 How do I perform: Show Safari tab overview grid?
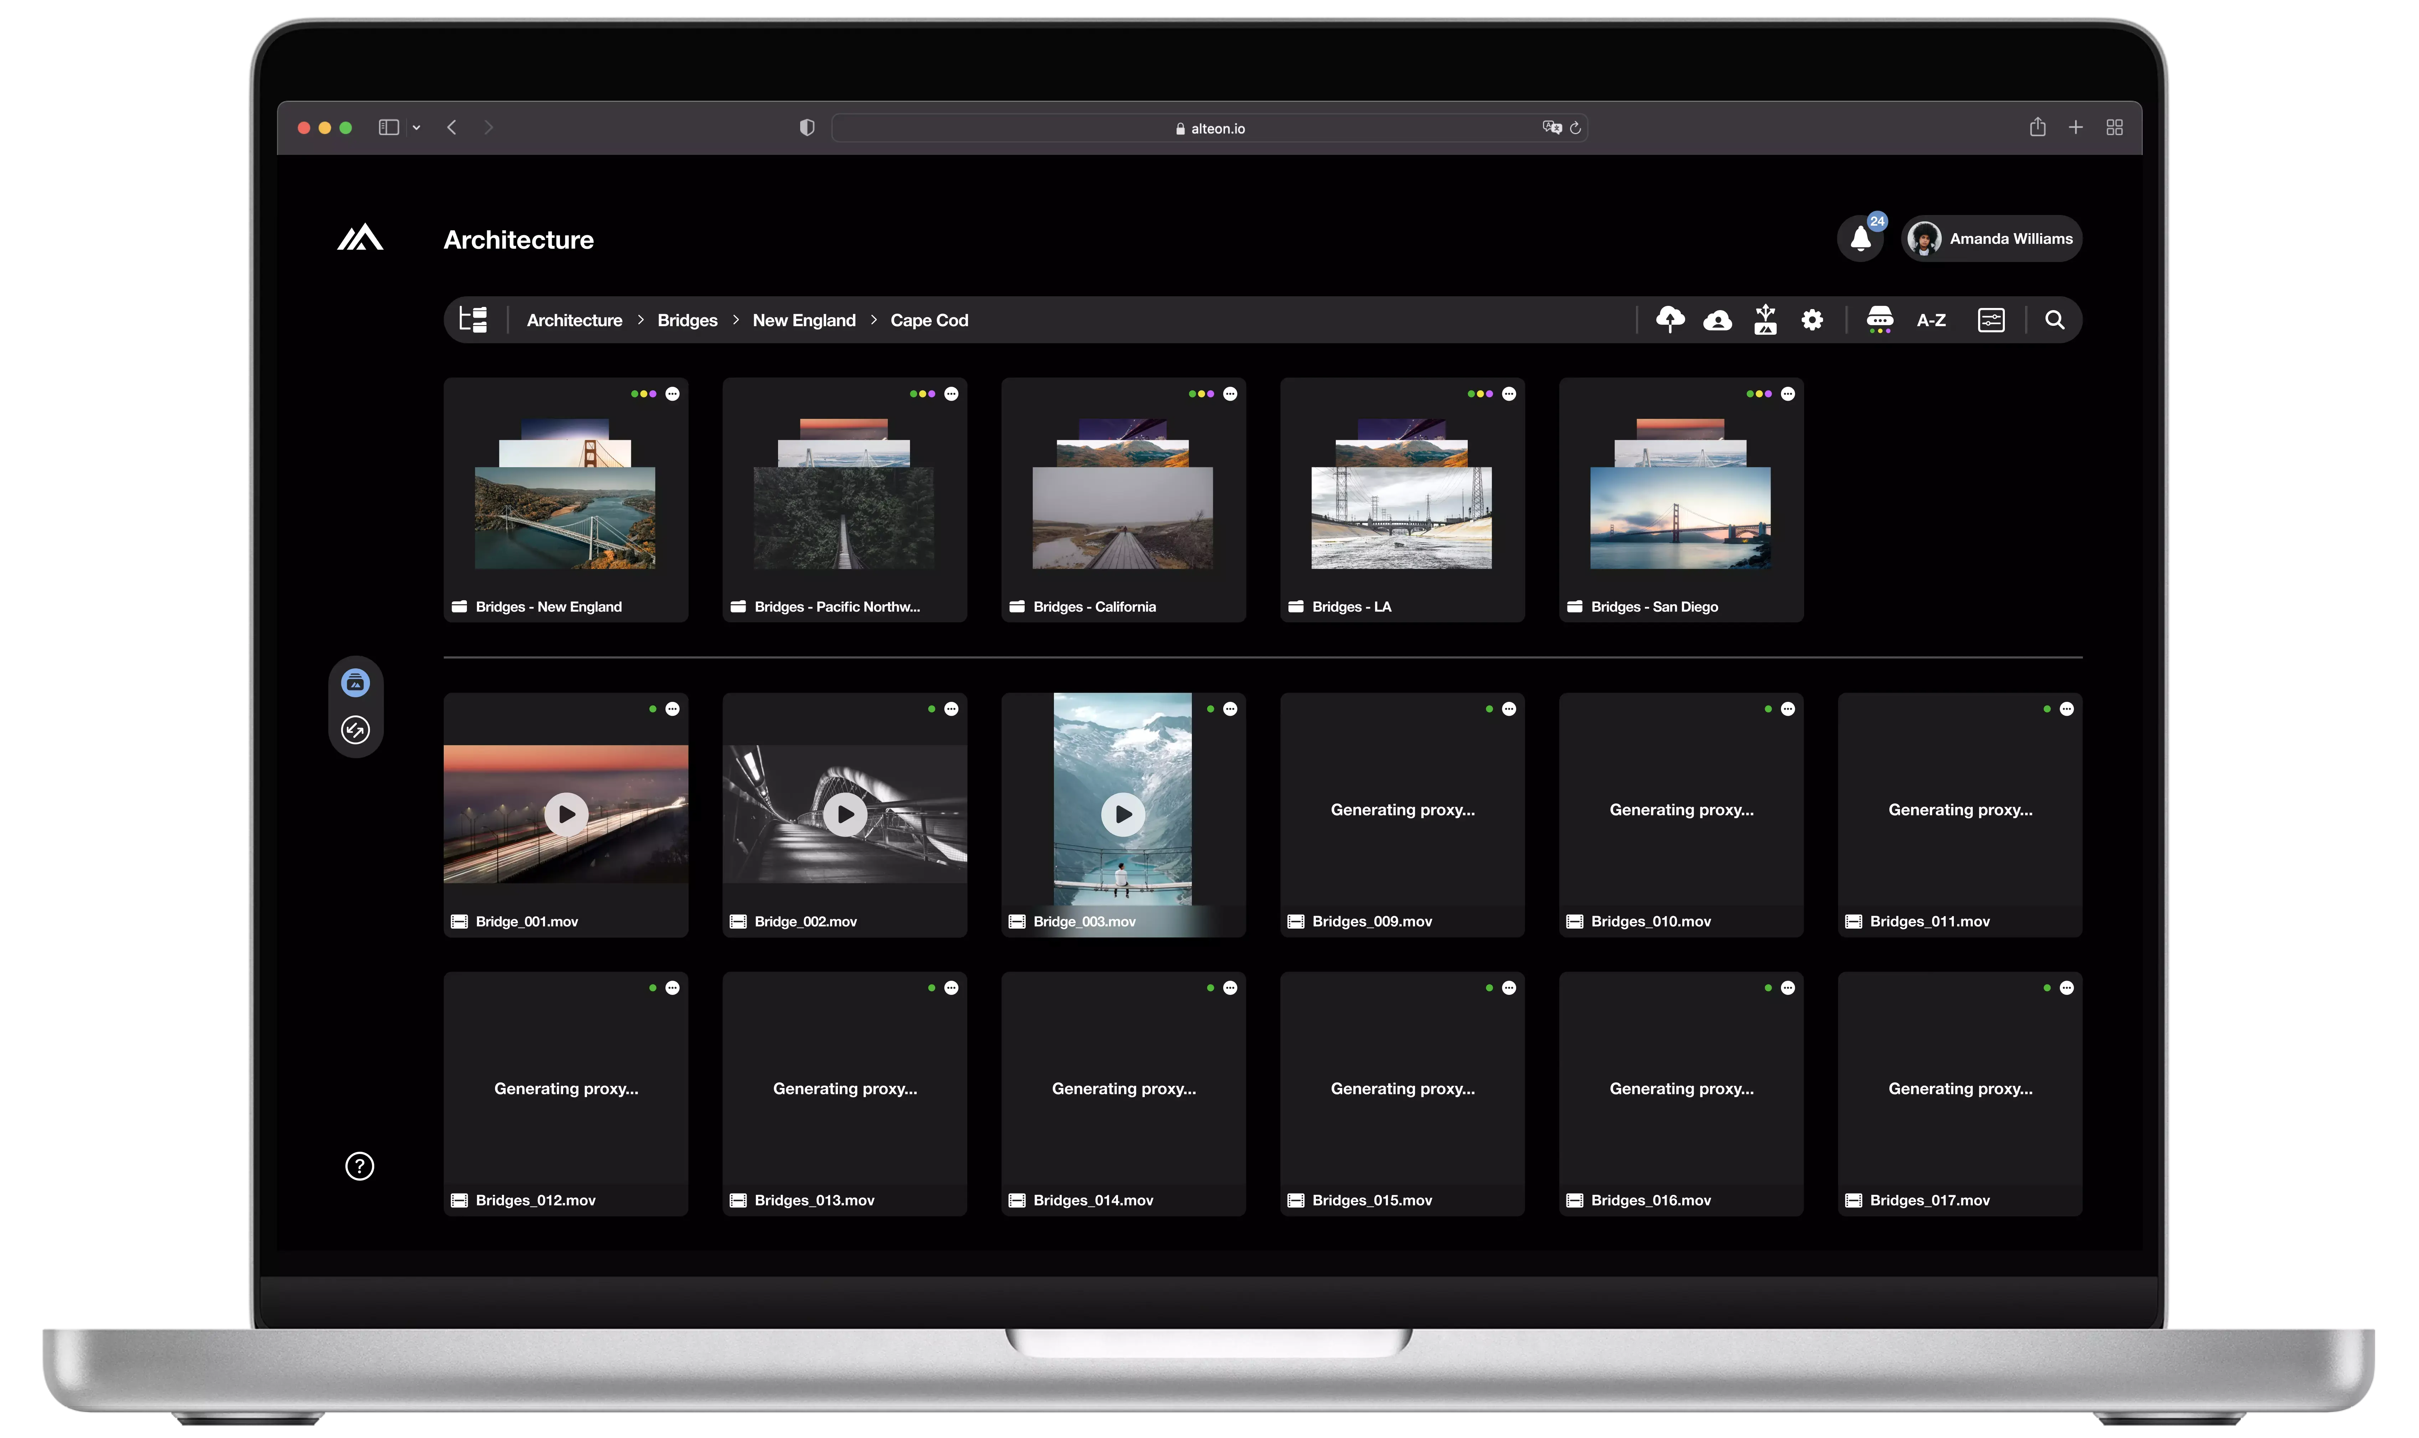tap(2115, 127)
